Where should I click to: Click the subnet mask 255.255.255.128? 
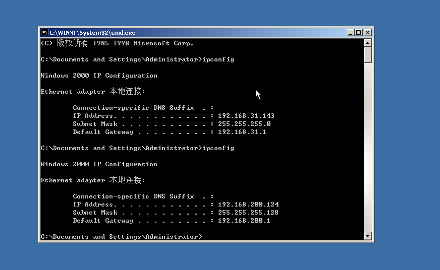pyautogui.click(x=248, y=213)
